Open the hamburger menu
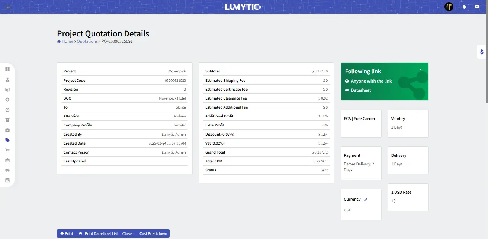Image resolution: width=488 pixels, height=239 pixels. click(7, 7)
